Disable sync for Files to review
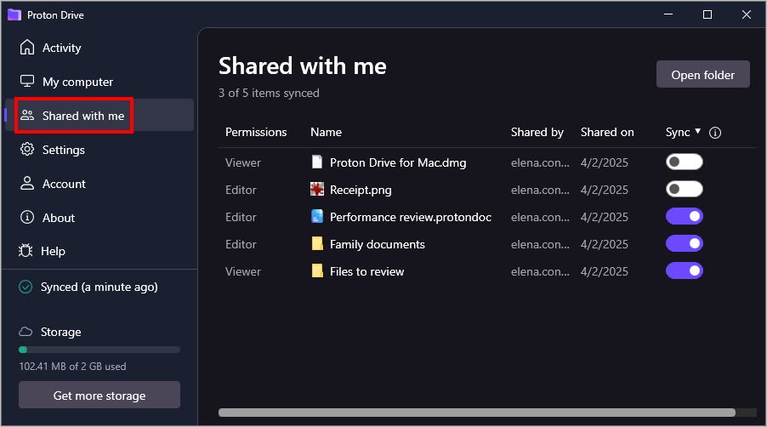This screenshot has width=767, height=427. click(x=684, y=270)
